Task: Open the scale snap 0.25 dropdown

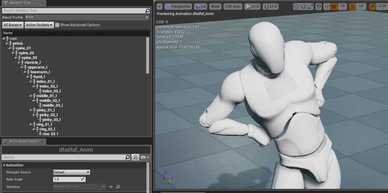Action: point(382,7)
